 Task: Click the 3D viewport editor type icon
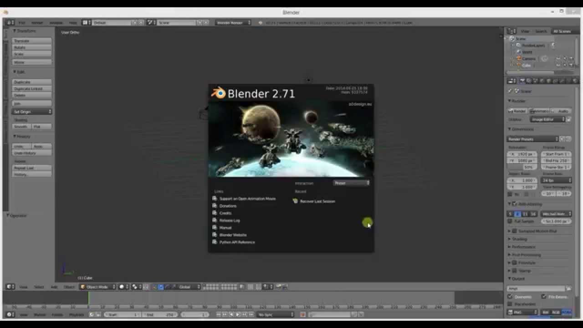(x=10, y=287)
